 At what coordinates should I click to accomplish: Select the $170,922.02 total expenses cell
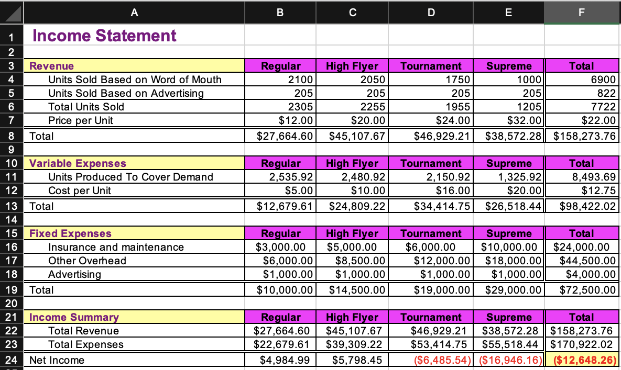click(x=581, y=344)
